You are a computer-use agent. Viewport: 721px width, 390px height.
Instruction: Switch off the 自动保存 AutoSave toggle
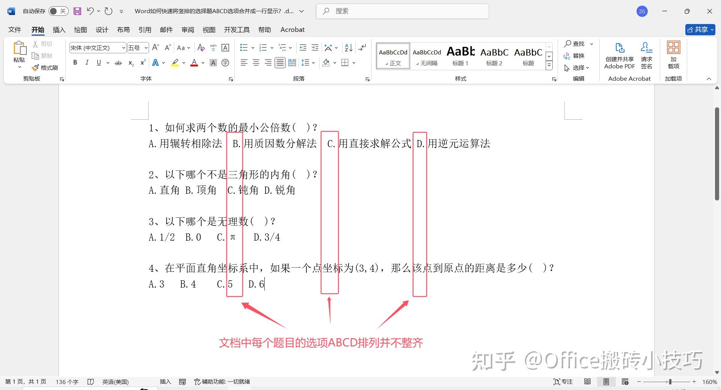58,11
